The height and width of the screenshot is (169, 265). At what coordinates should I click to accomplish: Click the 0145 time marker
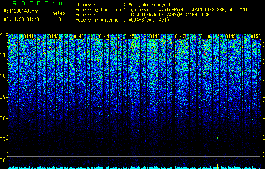(x=129, y=36)
